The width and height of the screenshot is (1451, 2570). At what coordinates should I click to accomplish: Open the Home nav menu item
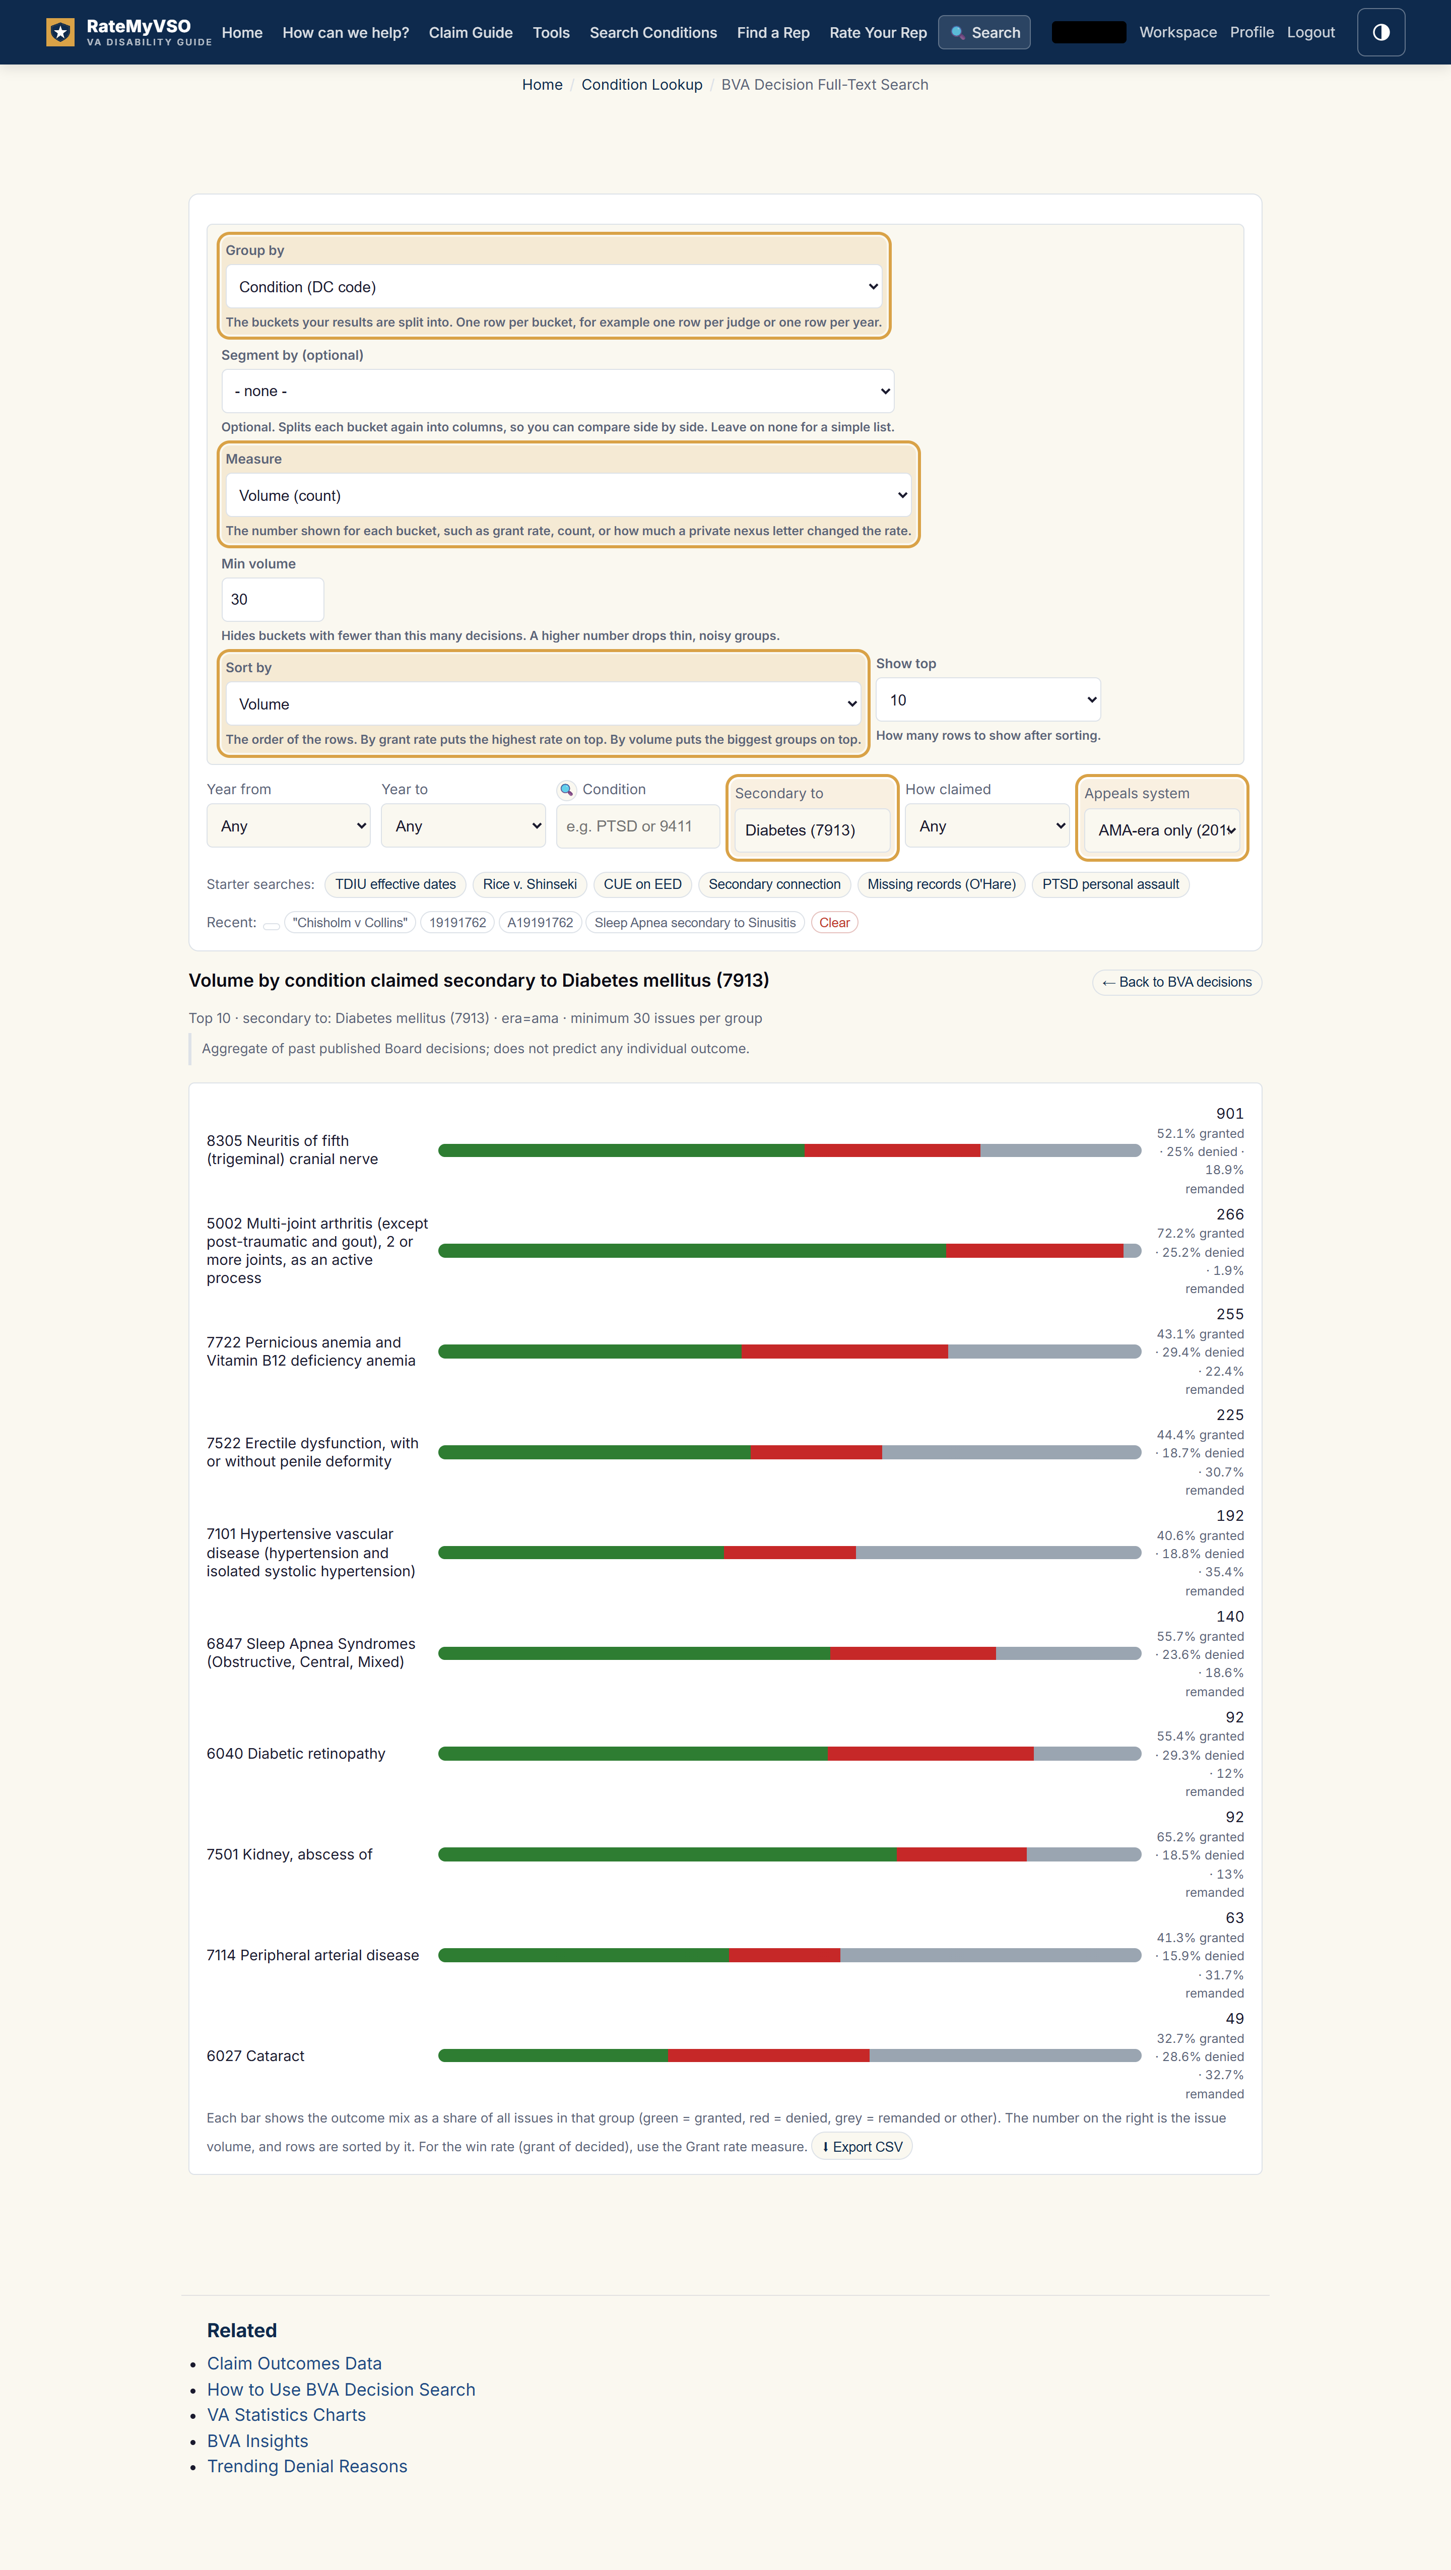242,32
